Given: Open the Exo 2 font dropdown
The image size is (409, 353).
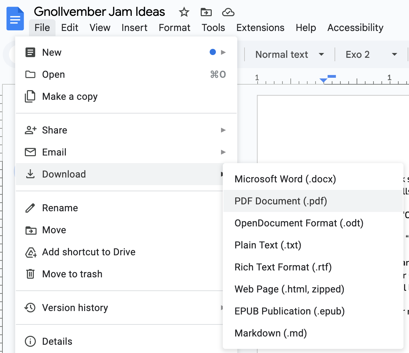Looking at the screenshot, I should point(371,54).
